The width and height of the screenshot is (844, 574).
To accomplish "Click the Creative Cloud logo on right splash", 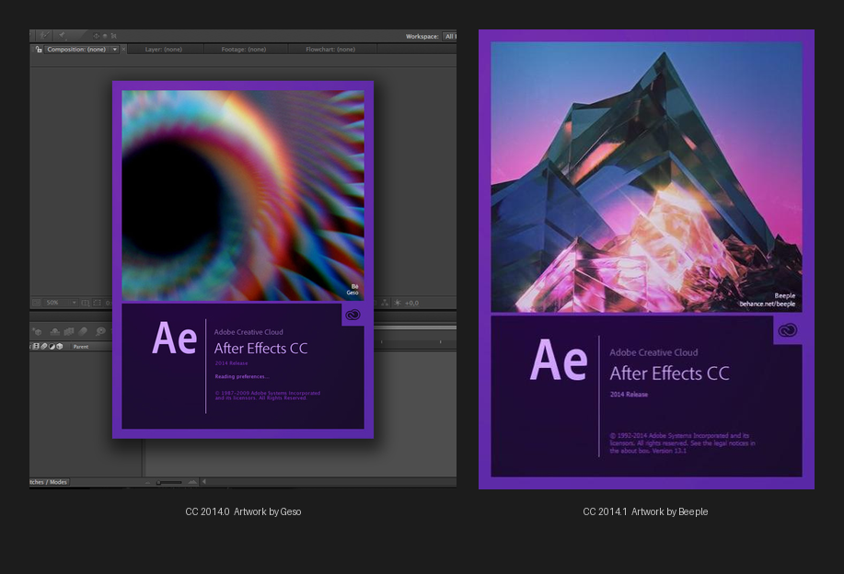I will coord(788,329).
